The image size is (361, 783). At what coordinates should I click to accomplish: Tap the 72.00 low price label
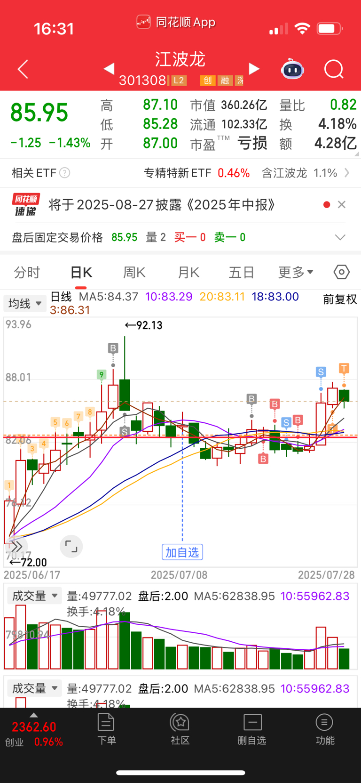(28, 562)
